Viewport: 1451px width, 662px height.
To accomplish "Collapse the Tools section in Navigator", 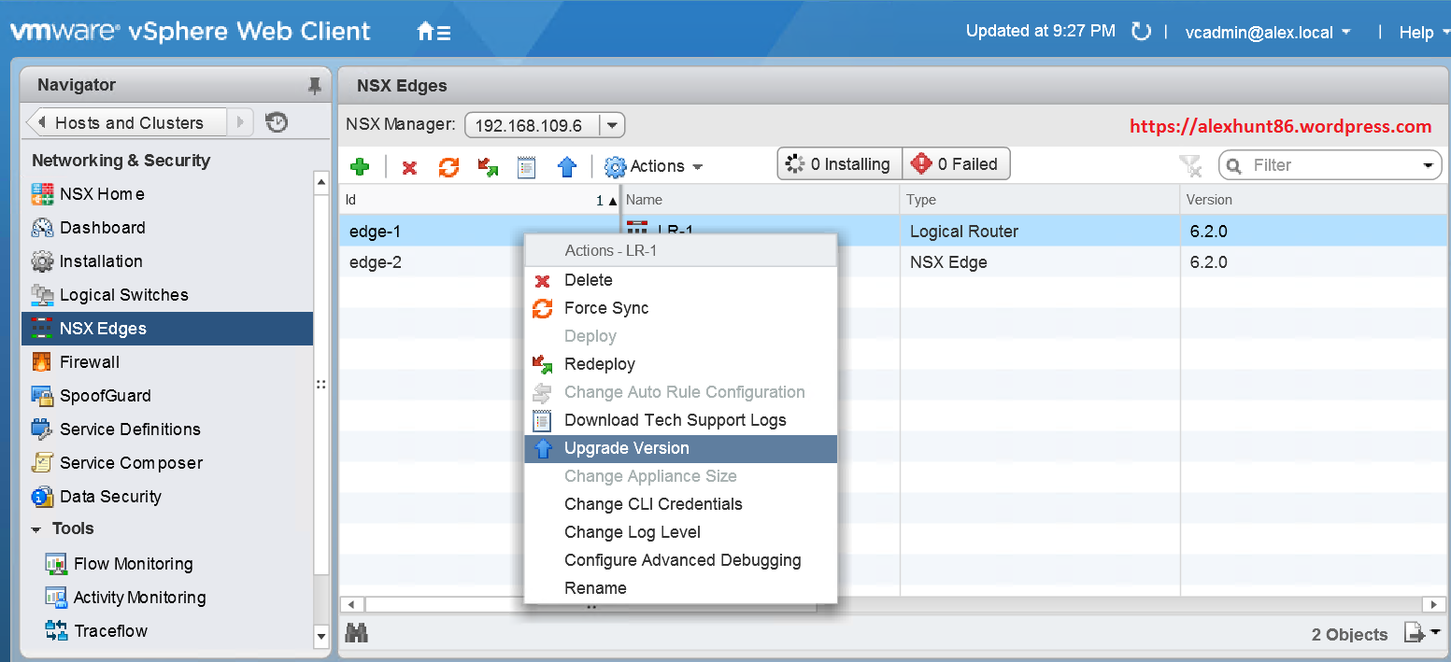I will 36,529.
